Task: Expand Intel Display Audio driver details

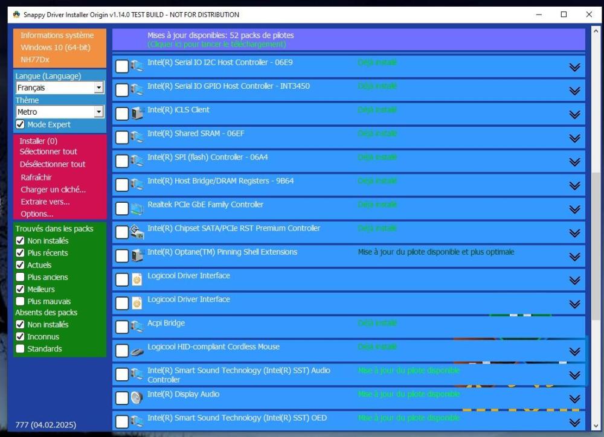Action: pyautogui.click(x=574, y=398)
